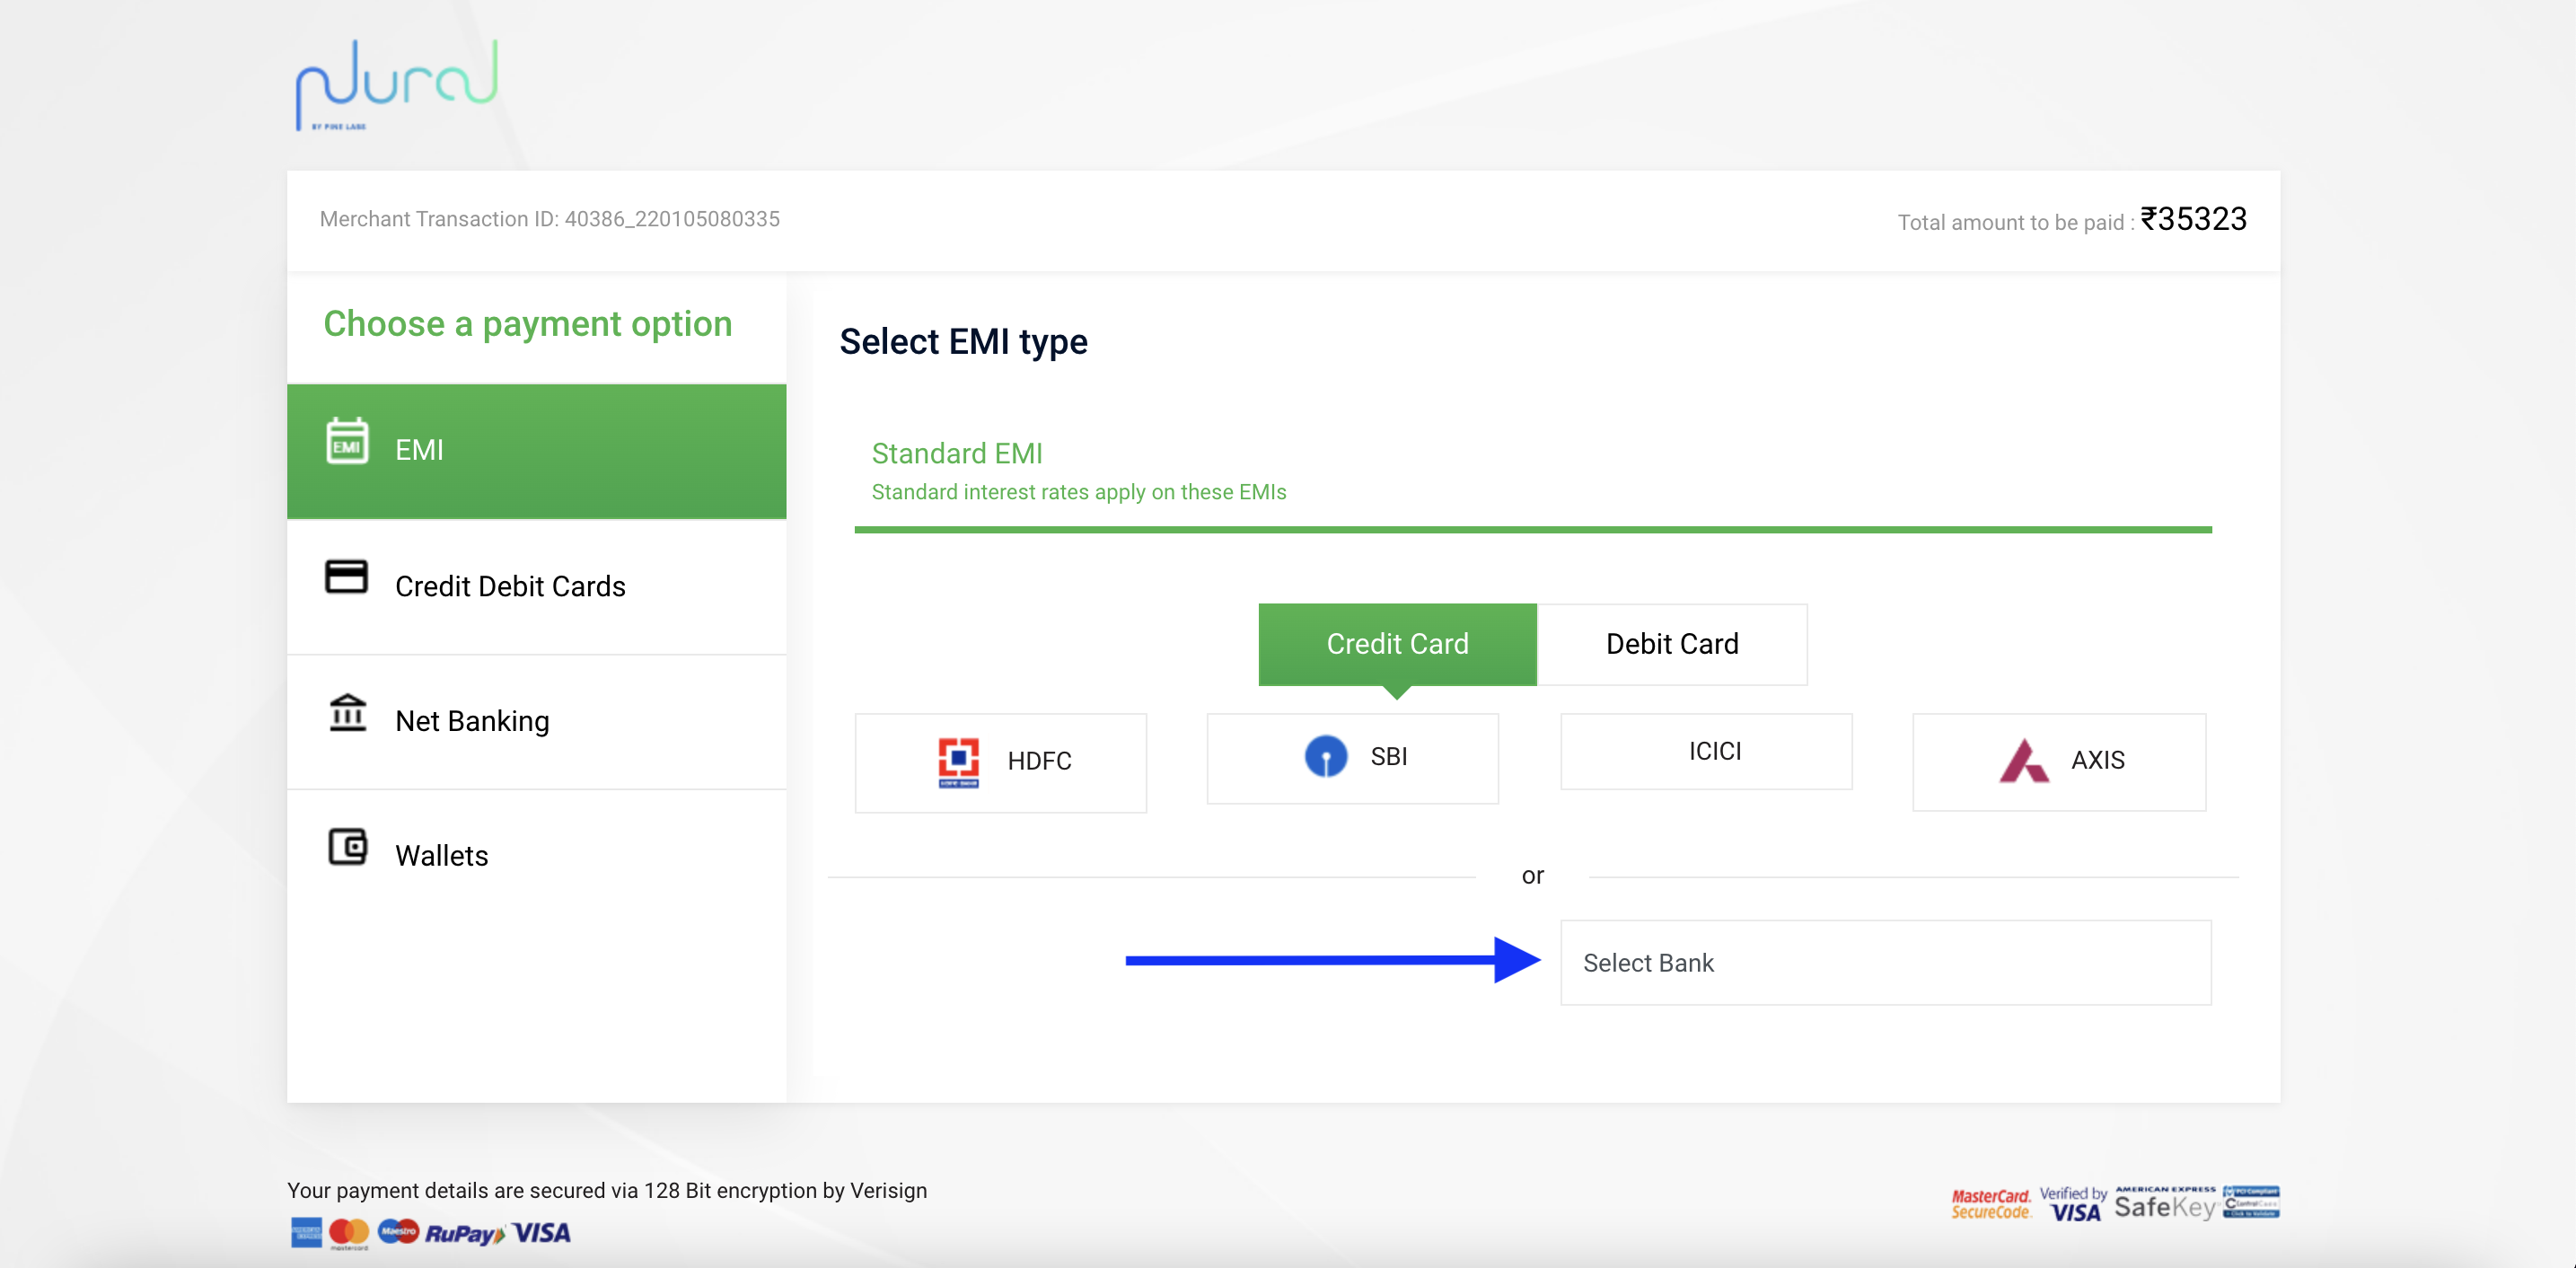This screenshot has width=2576, height=1268.
Task: Click the Plural logo at top
Action: [x=397, y=85]
